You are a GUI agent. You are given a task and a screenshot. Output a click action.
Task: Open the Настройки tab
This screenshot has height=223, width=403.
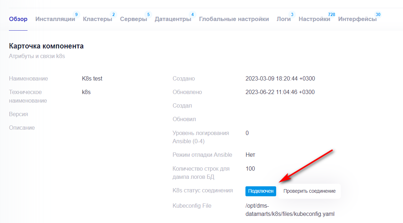tap(314, 19)
